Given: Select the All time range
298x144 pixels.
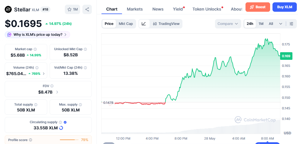Looking at the screenshot, I should (271, 24).
